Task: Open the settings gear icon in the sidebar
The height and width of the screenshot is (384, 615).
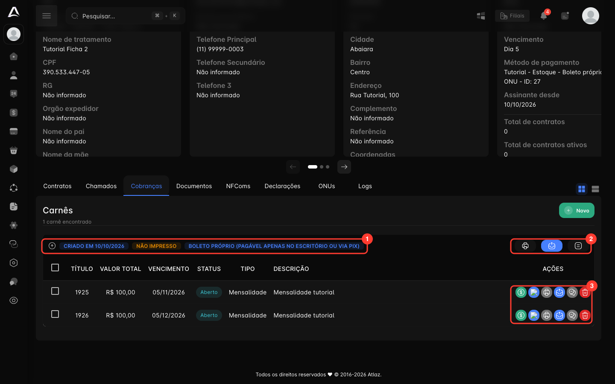Action: (14, 225)
